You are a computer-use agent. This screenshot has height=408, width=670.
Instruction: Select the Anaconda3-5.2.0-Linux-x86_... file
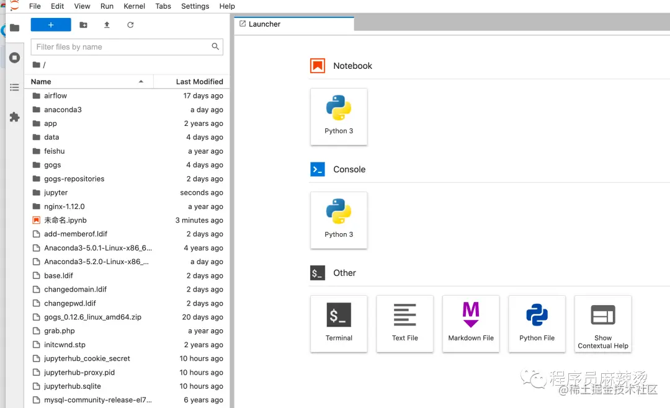(x=127, y=262)
